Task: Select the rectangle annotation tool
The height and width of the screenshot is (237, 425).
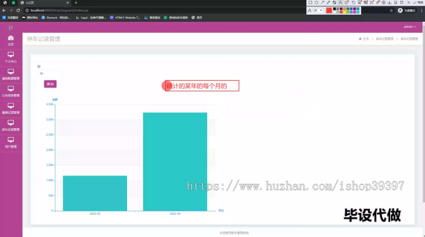Action: click(x=310, y=2)
